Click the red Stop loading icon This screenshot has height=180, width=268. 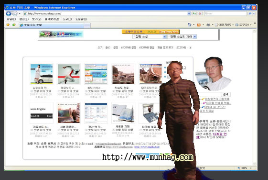click(x=200, y=13)
